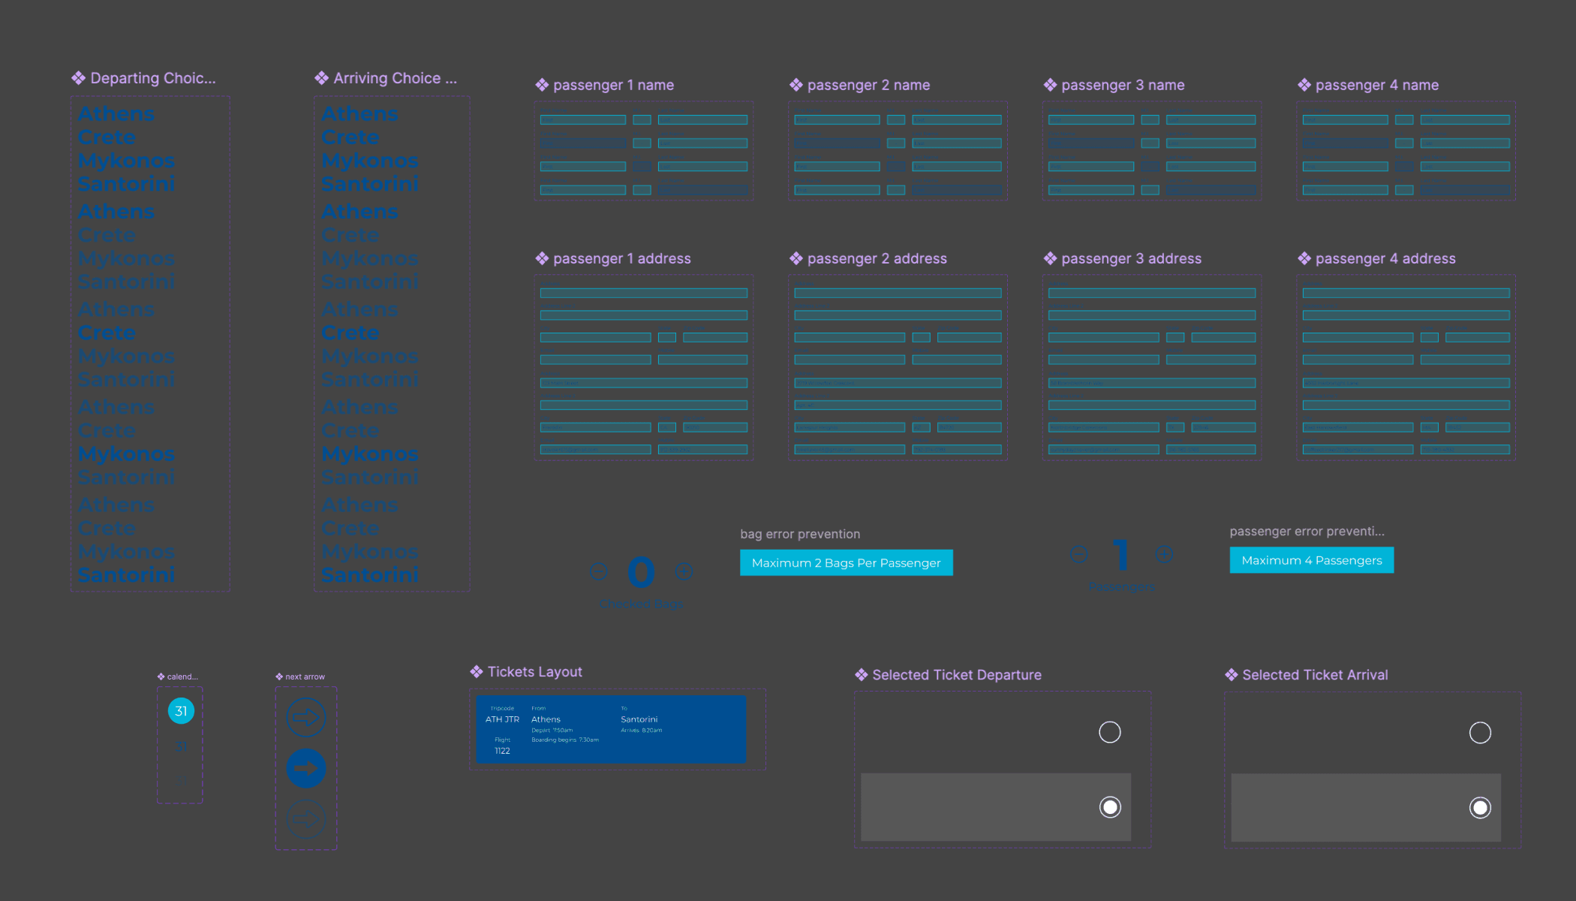Click the Departing Choice component label
Viewport: 1576px width, 901px height.
[x=152, y=78]
